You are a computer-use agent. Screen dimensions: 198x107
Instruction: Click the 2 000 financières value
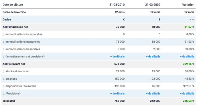157,49
